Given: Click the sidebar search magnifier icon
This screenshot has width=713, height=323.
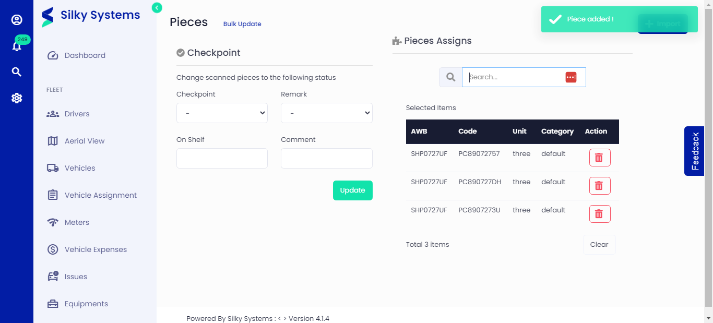Looking at the screenshot, I should (17, 72).
